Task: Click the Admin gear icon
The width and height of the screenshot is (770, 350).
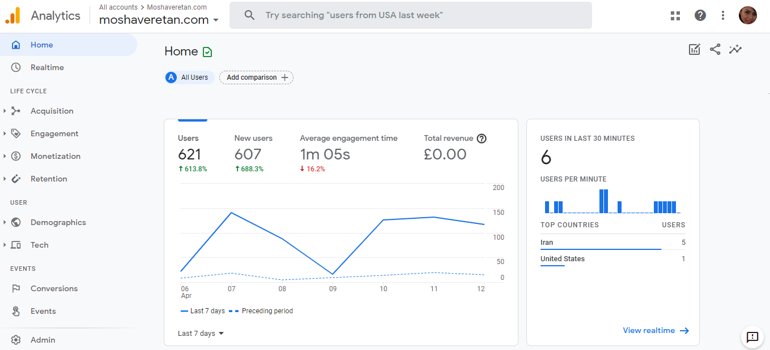Action: 16,340
